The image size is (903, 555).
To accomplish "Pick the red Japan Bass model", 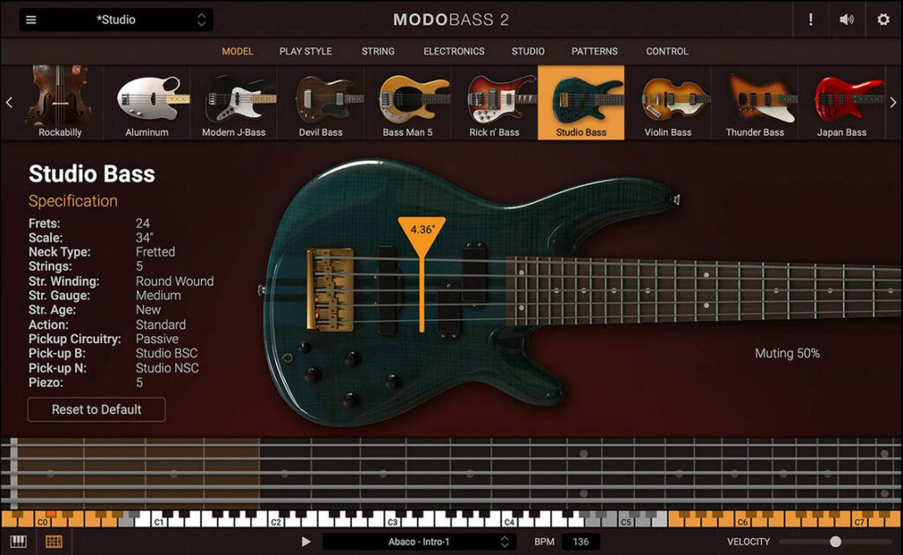I will pyautogui.click(x=841, y=102).
